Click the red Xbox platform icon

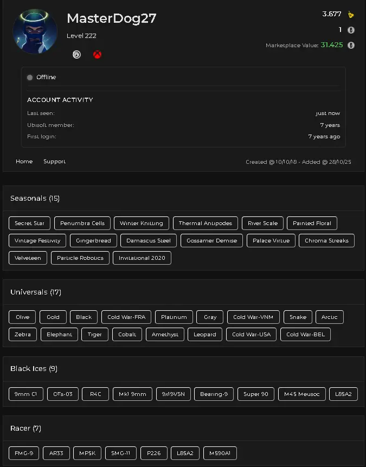pos(97,54)
